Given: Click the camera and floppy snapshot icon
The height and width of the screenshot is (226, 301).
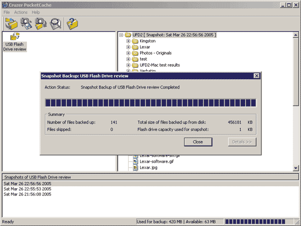Looking at the screenshot, I should click(26, 24).
